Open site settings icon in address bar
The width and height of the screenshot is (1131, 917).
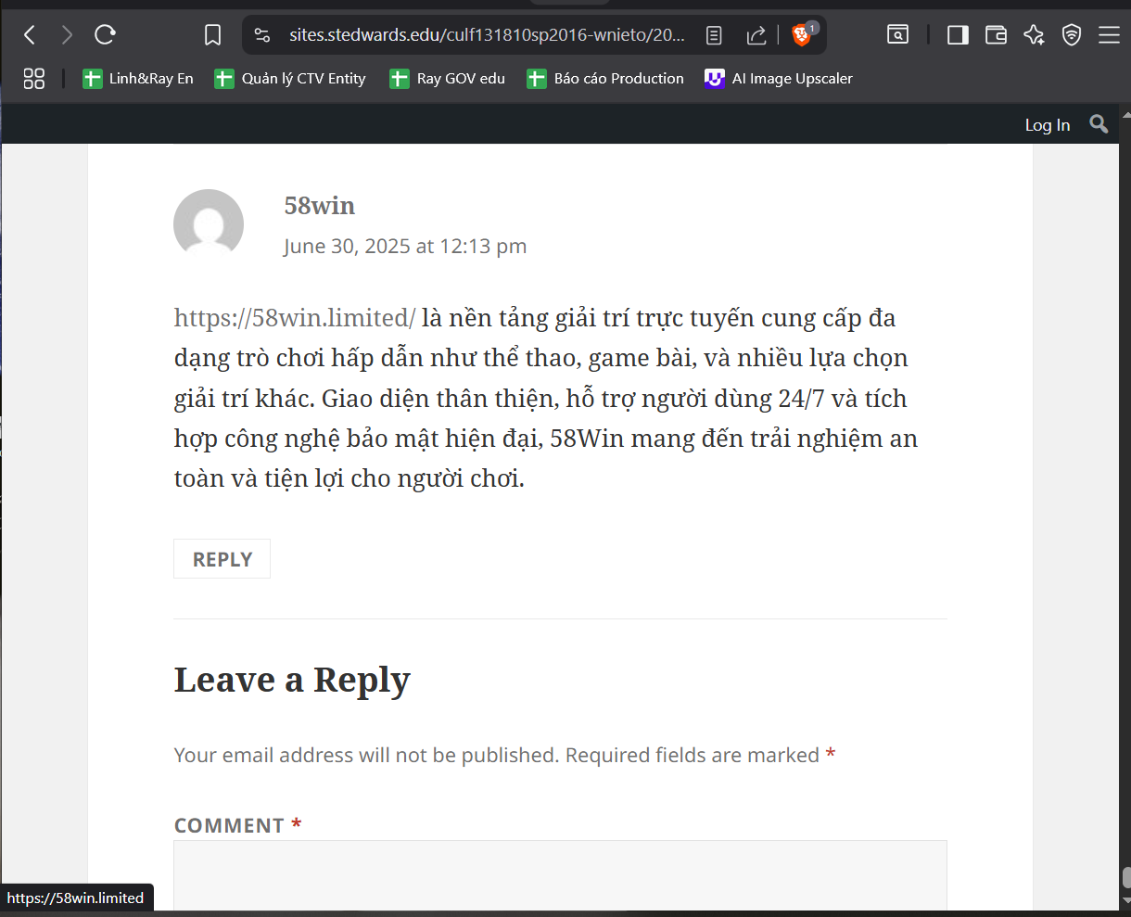[262, 35]
